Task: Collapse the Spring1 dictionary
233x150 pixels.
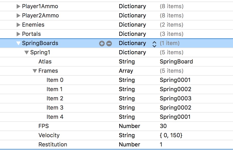Action: pos(27,52)
